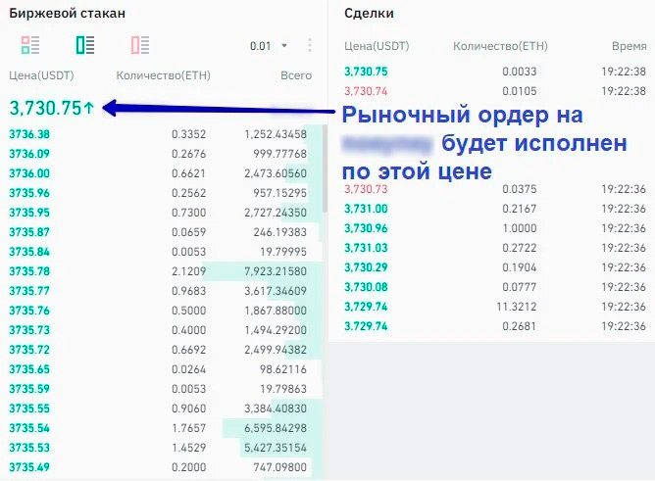Select trade priced 3,730.29 in trades list

click(x=495, y=267)
